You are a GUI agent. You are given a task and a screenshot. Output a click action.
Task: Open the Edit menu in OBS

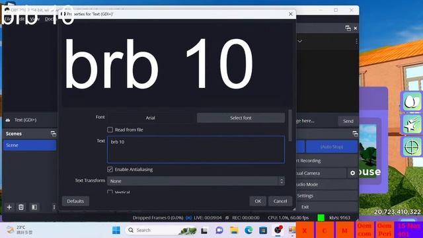pyautogui.click(x=21, y=19)
